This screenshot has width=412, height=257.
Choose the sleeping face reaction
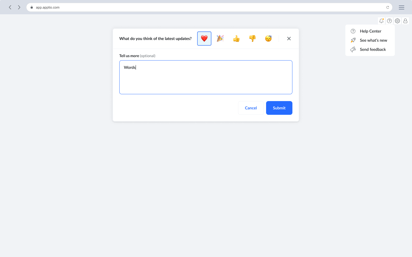pos(268,39)
